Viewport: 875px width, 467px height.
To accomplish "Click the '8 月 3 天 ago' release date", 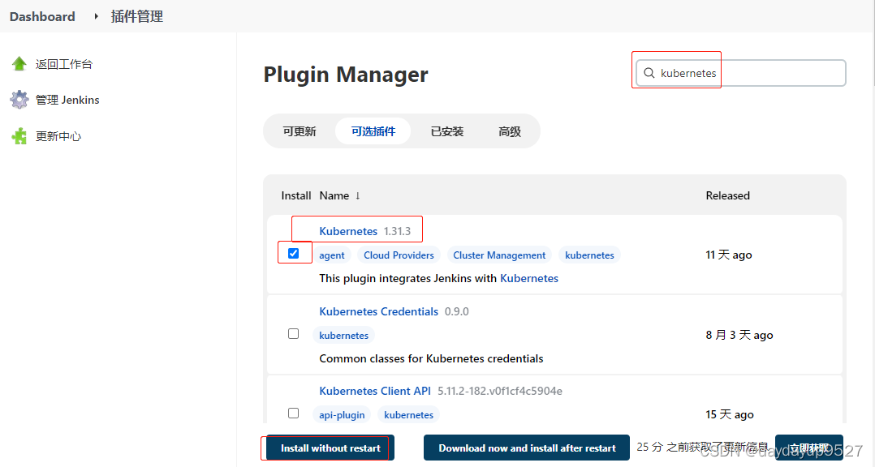I will tap(739, 335).
